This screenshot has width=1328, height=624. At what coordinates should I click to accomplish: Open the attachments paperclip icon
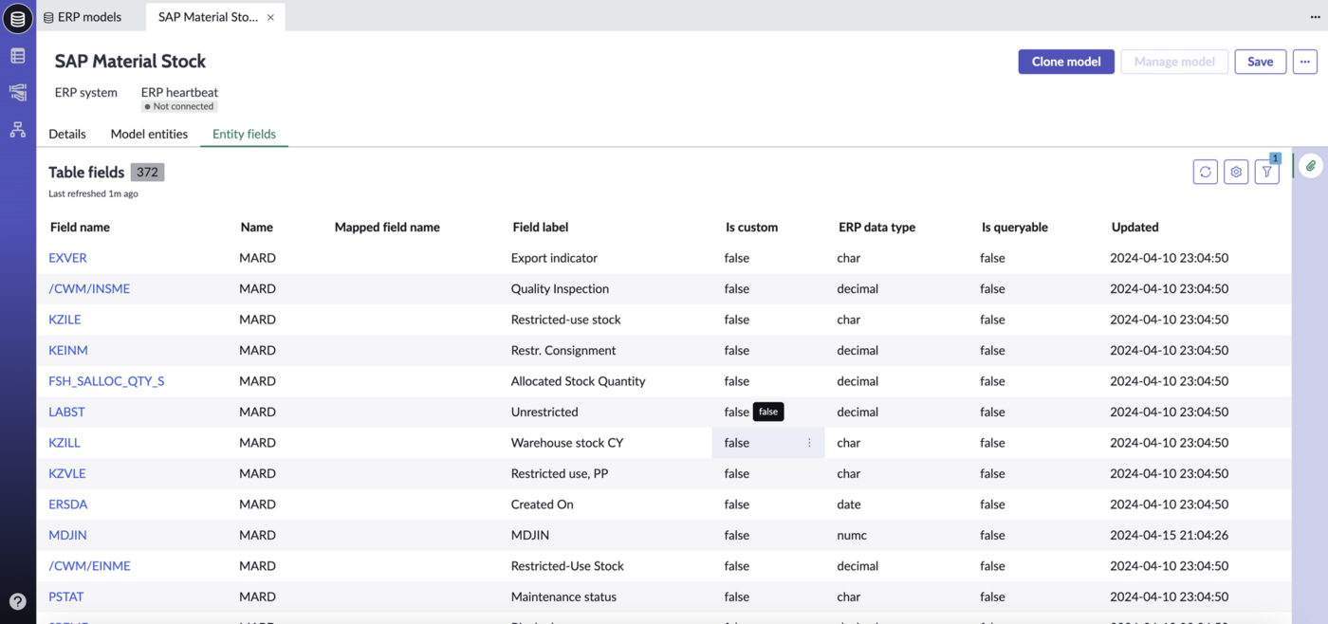pos(1311,166)
